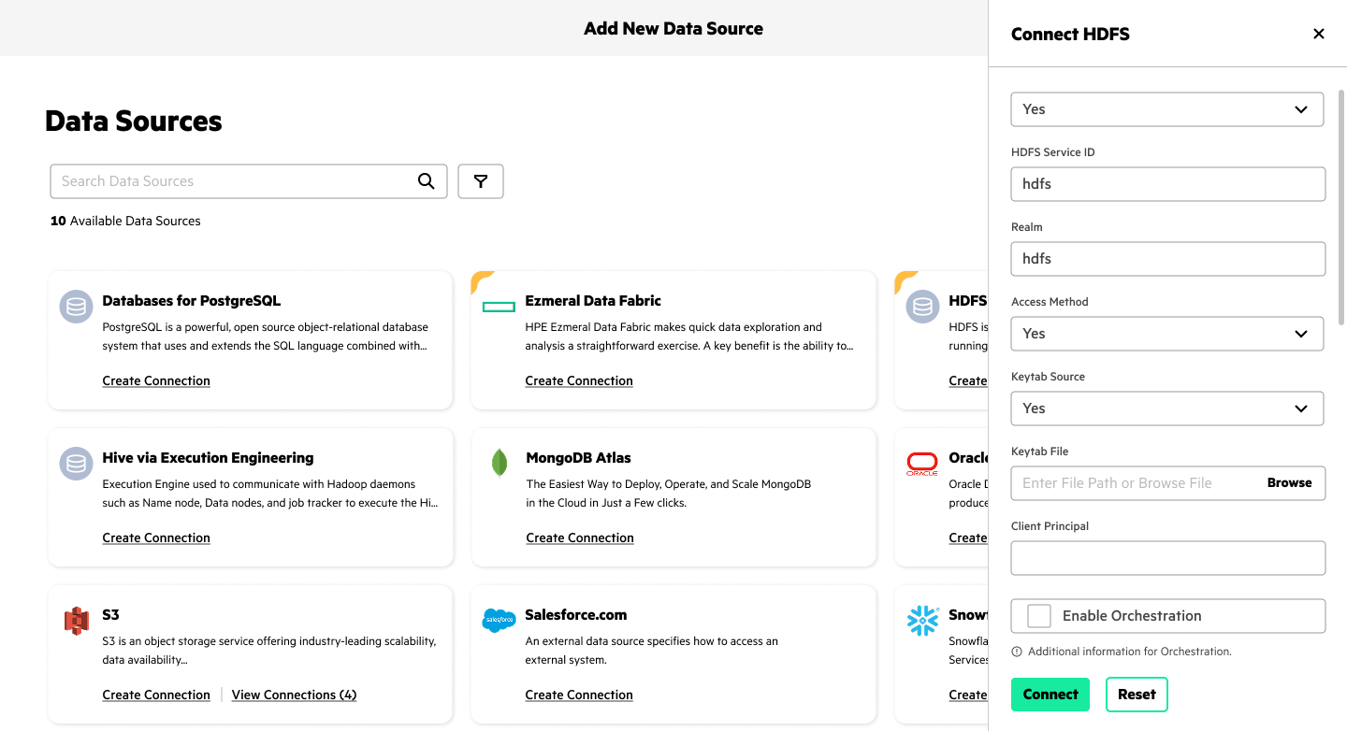
Task: Click Create Connection for S3
Action: 156,695
